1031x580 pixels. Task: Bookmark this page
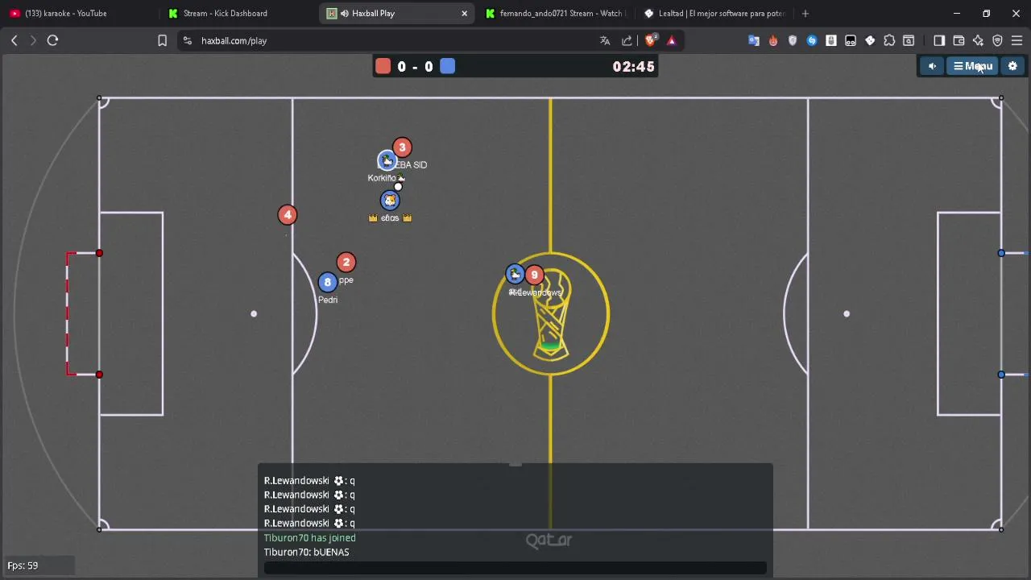click(162, 40)
